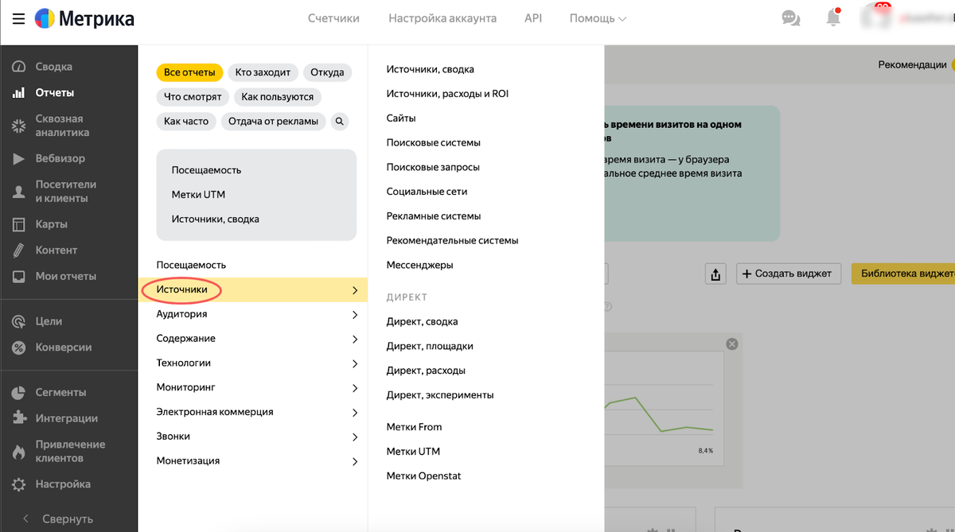
Task: Click the Создать виджет button
Action: [x=787, y=274]
